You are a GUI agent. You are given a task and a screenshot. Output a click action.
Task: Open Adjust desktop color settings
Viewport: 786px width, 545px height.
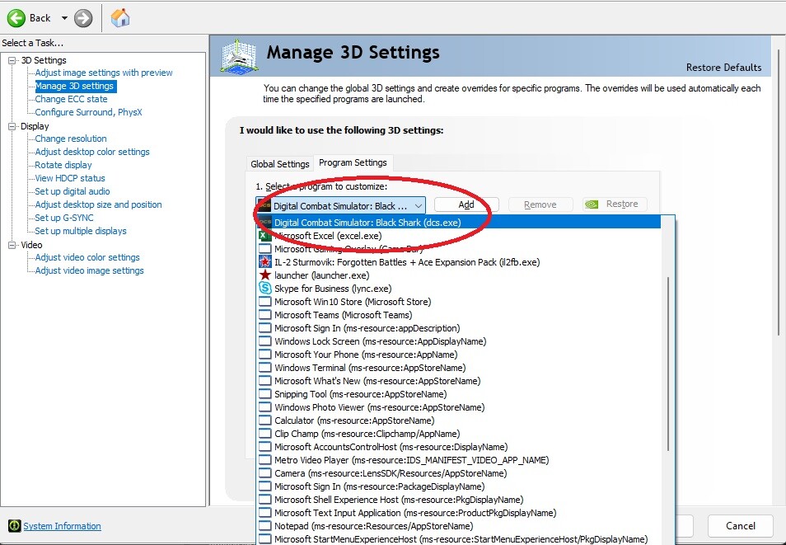click(x=92, y=152)
